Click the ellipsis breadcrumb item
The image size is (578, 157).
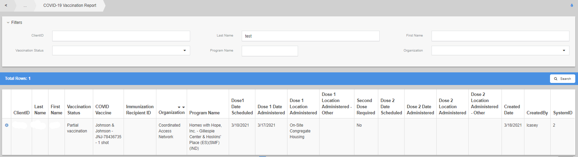tap(25, 5)
